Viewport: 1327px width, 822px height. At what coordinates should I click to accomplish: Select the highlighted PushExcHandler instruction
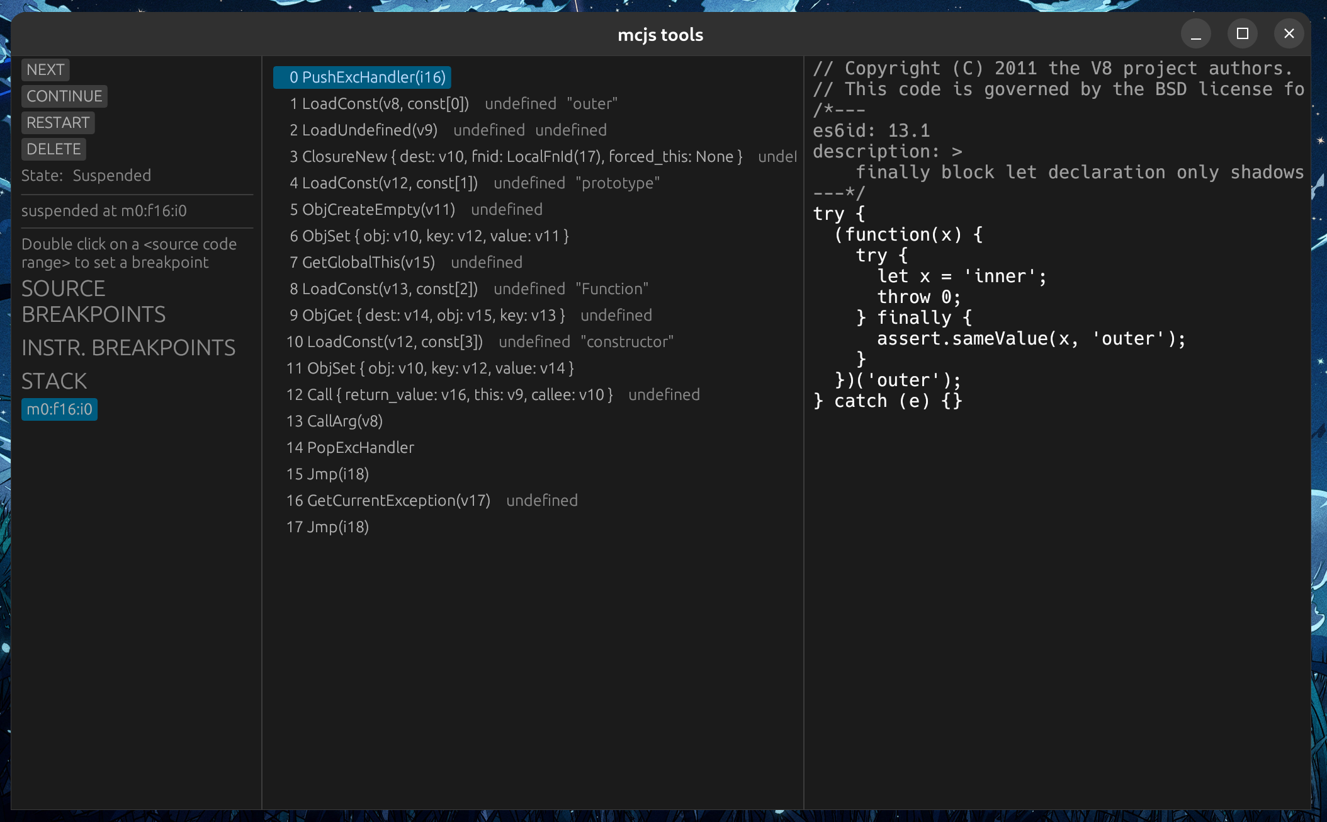(363, 77)
